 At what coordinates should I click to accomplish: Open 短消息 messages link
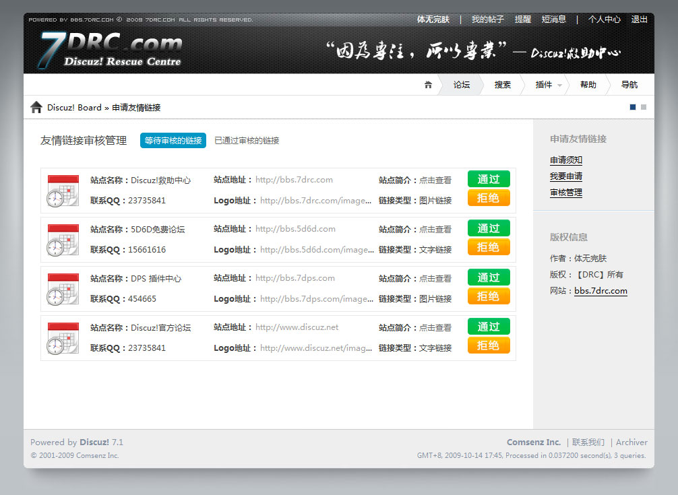coord(554,20)
